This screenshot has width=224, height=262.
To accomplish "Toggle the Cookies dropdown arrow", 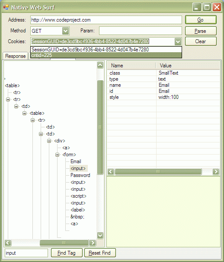I will (x=178, y=41).
